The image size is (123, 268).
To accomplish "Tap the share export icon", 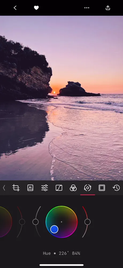I will [108, 8].
